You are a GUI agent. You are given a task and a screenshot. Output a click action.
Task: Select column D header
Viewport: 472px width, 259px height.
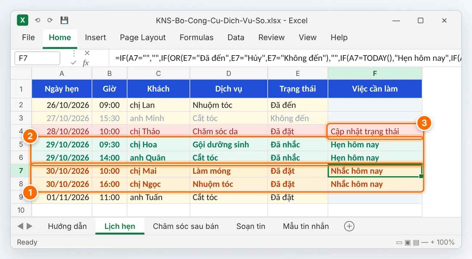pyautogui.click(x=229, y=74)
